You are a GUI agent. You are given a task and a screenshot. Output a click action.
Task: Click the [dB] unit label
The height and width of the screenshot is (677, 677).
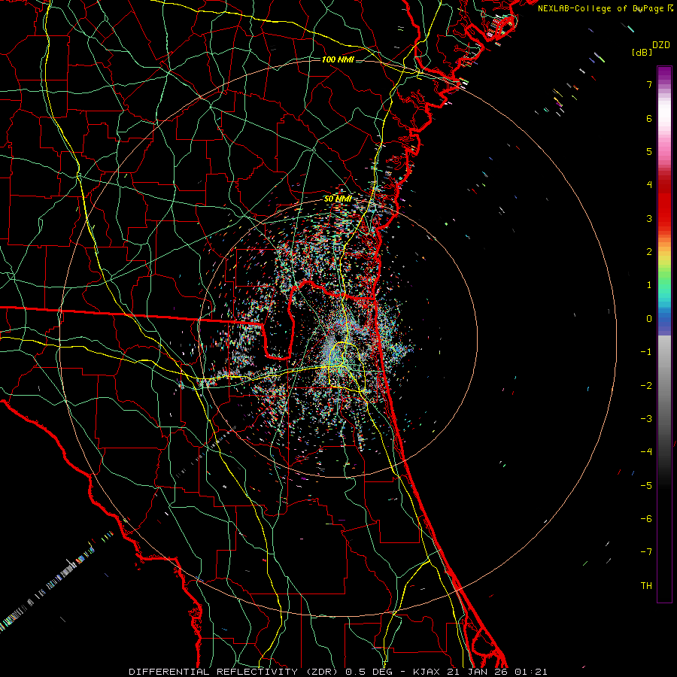tap(642, 52)
